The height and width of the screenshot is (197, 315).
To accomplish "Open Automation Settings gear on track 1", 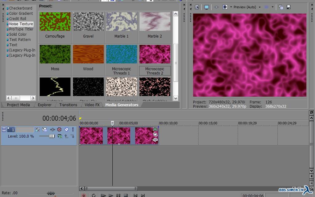I will click(59, 130).
